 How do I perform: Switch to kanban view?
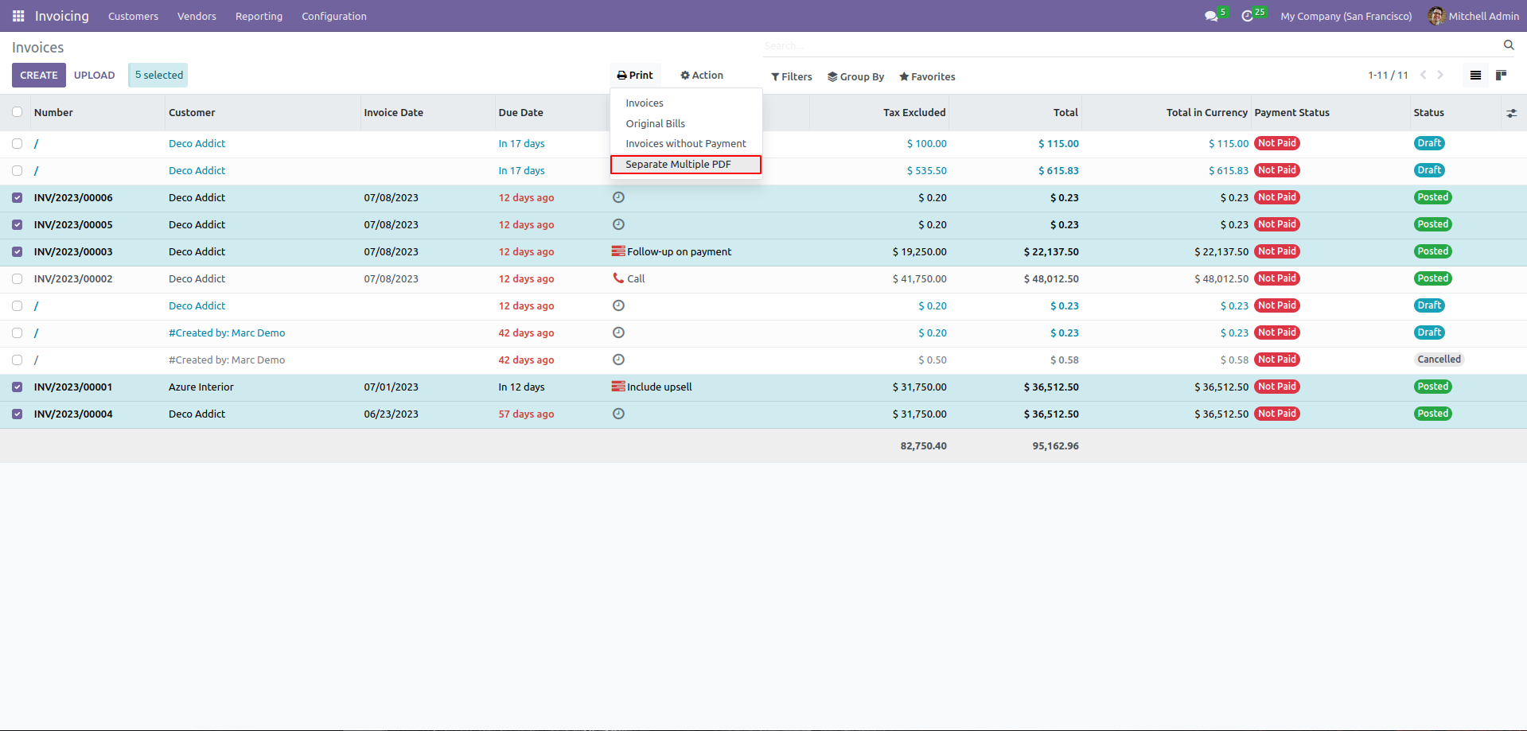click(1501, 76)
